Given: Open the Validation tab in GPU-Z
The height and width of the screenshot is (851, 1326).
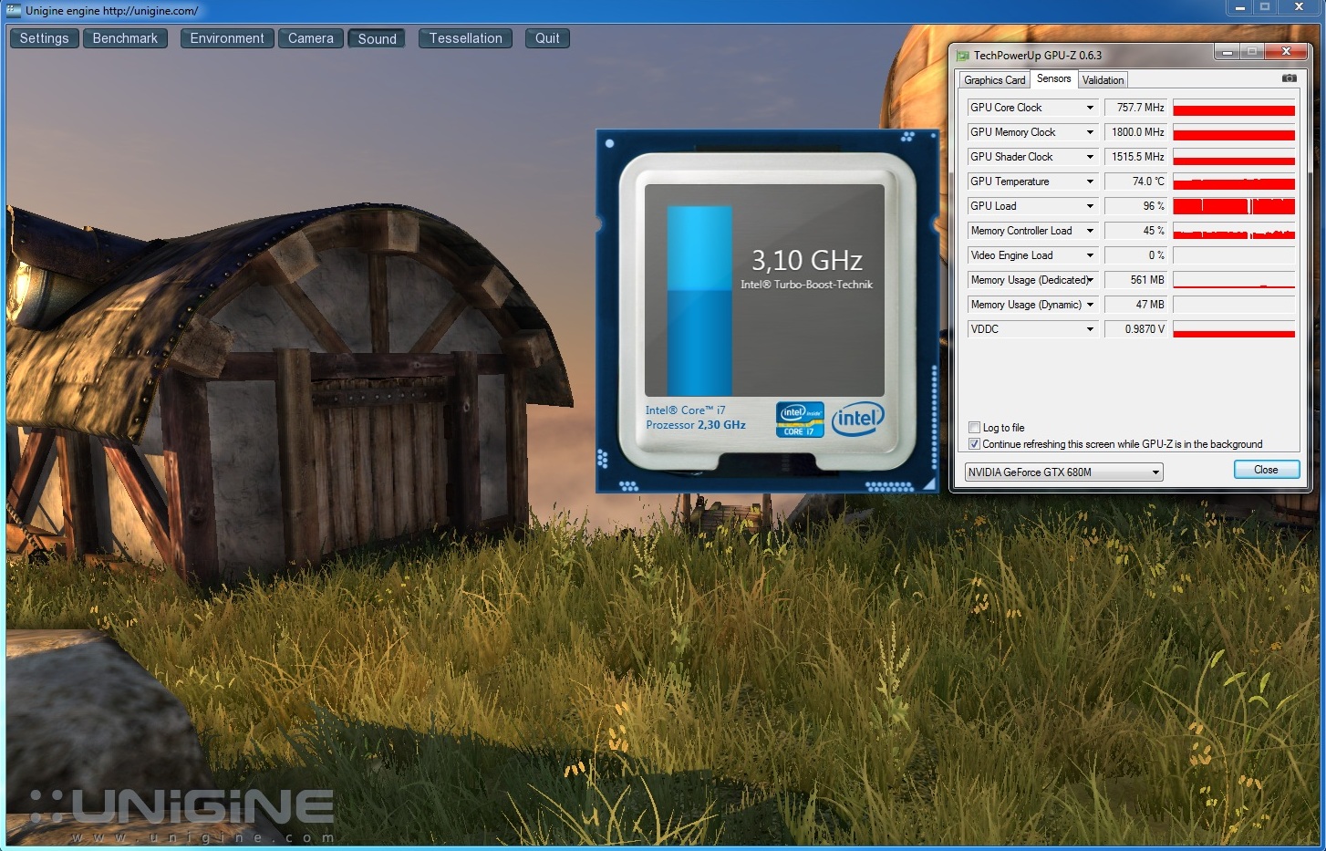Looking at the screenshot, I should point(1103,80).
